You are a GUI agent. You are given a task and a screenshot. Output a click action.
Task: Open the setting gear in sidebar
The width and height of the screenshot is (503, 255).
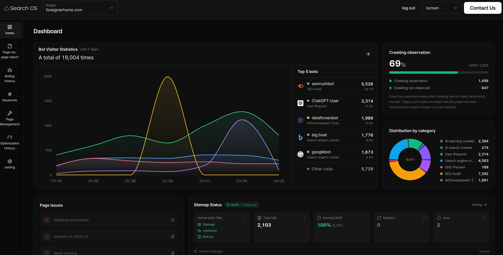pyautogui.click(x=10, y=161)
